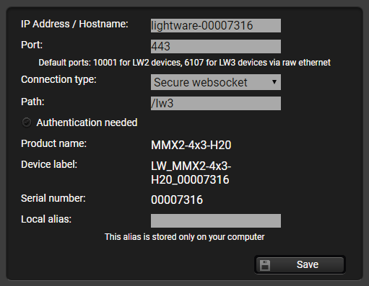
Task: Click the alias stored on computer note
Action: [184, 237]
